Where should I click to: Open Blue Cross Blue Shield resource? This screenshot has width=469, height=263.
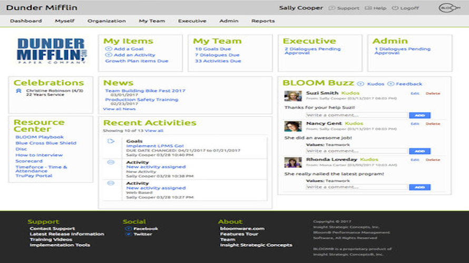pyautogui.click(x=46, y=143)
